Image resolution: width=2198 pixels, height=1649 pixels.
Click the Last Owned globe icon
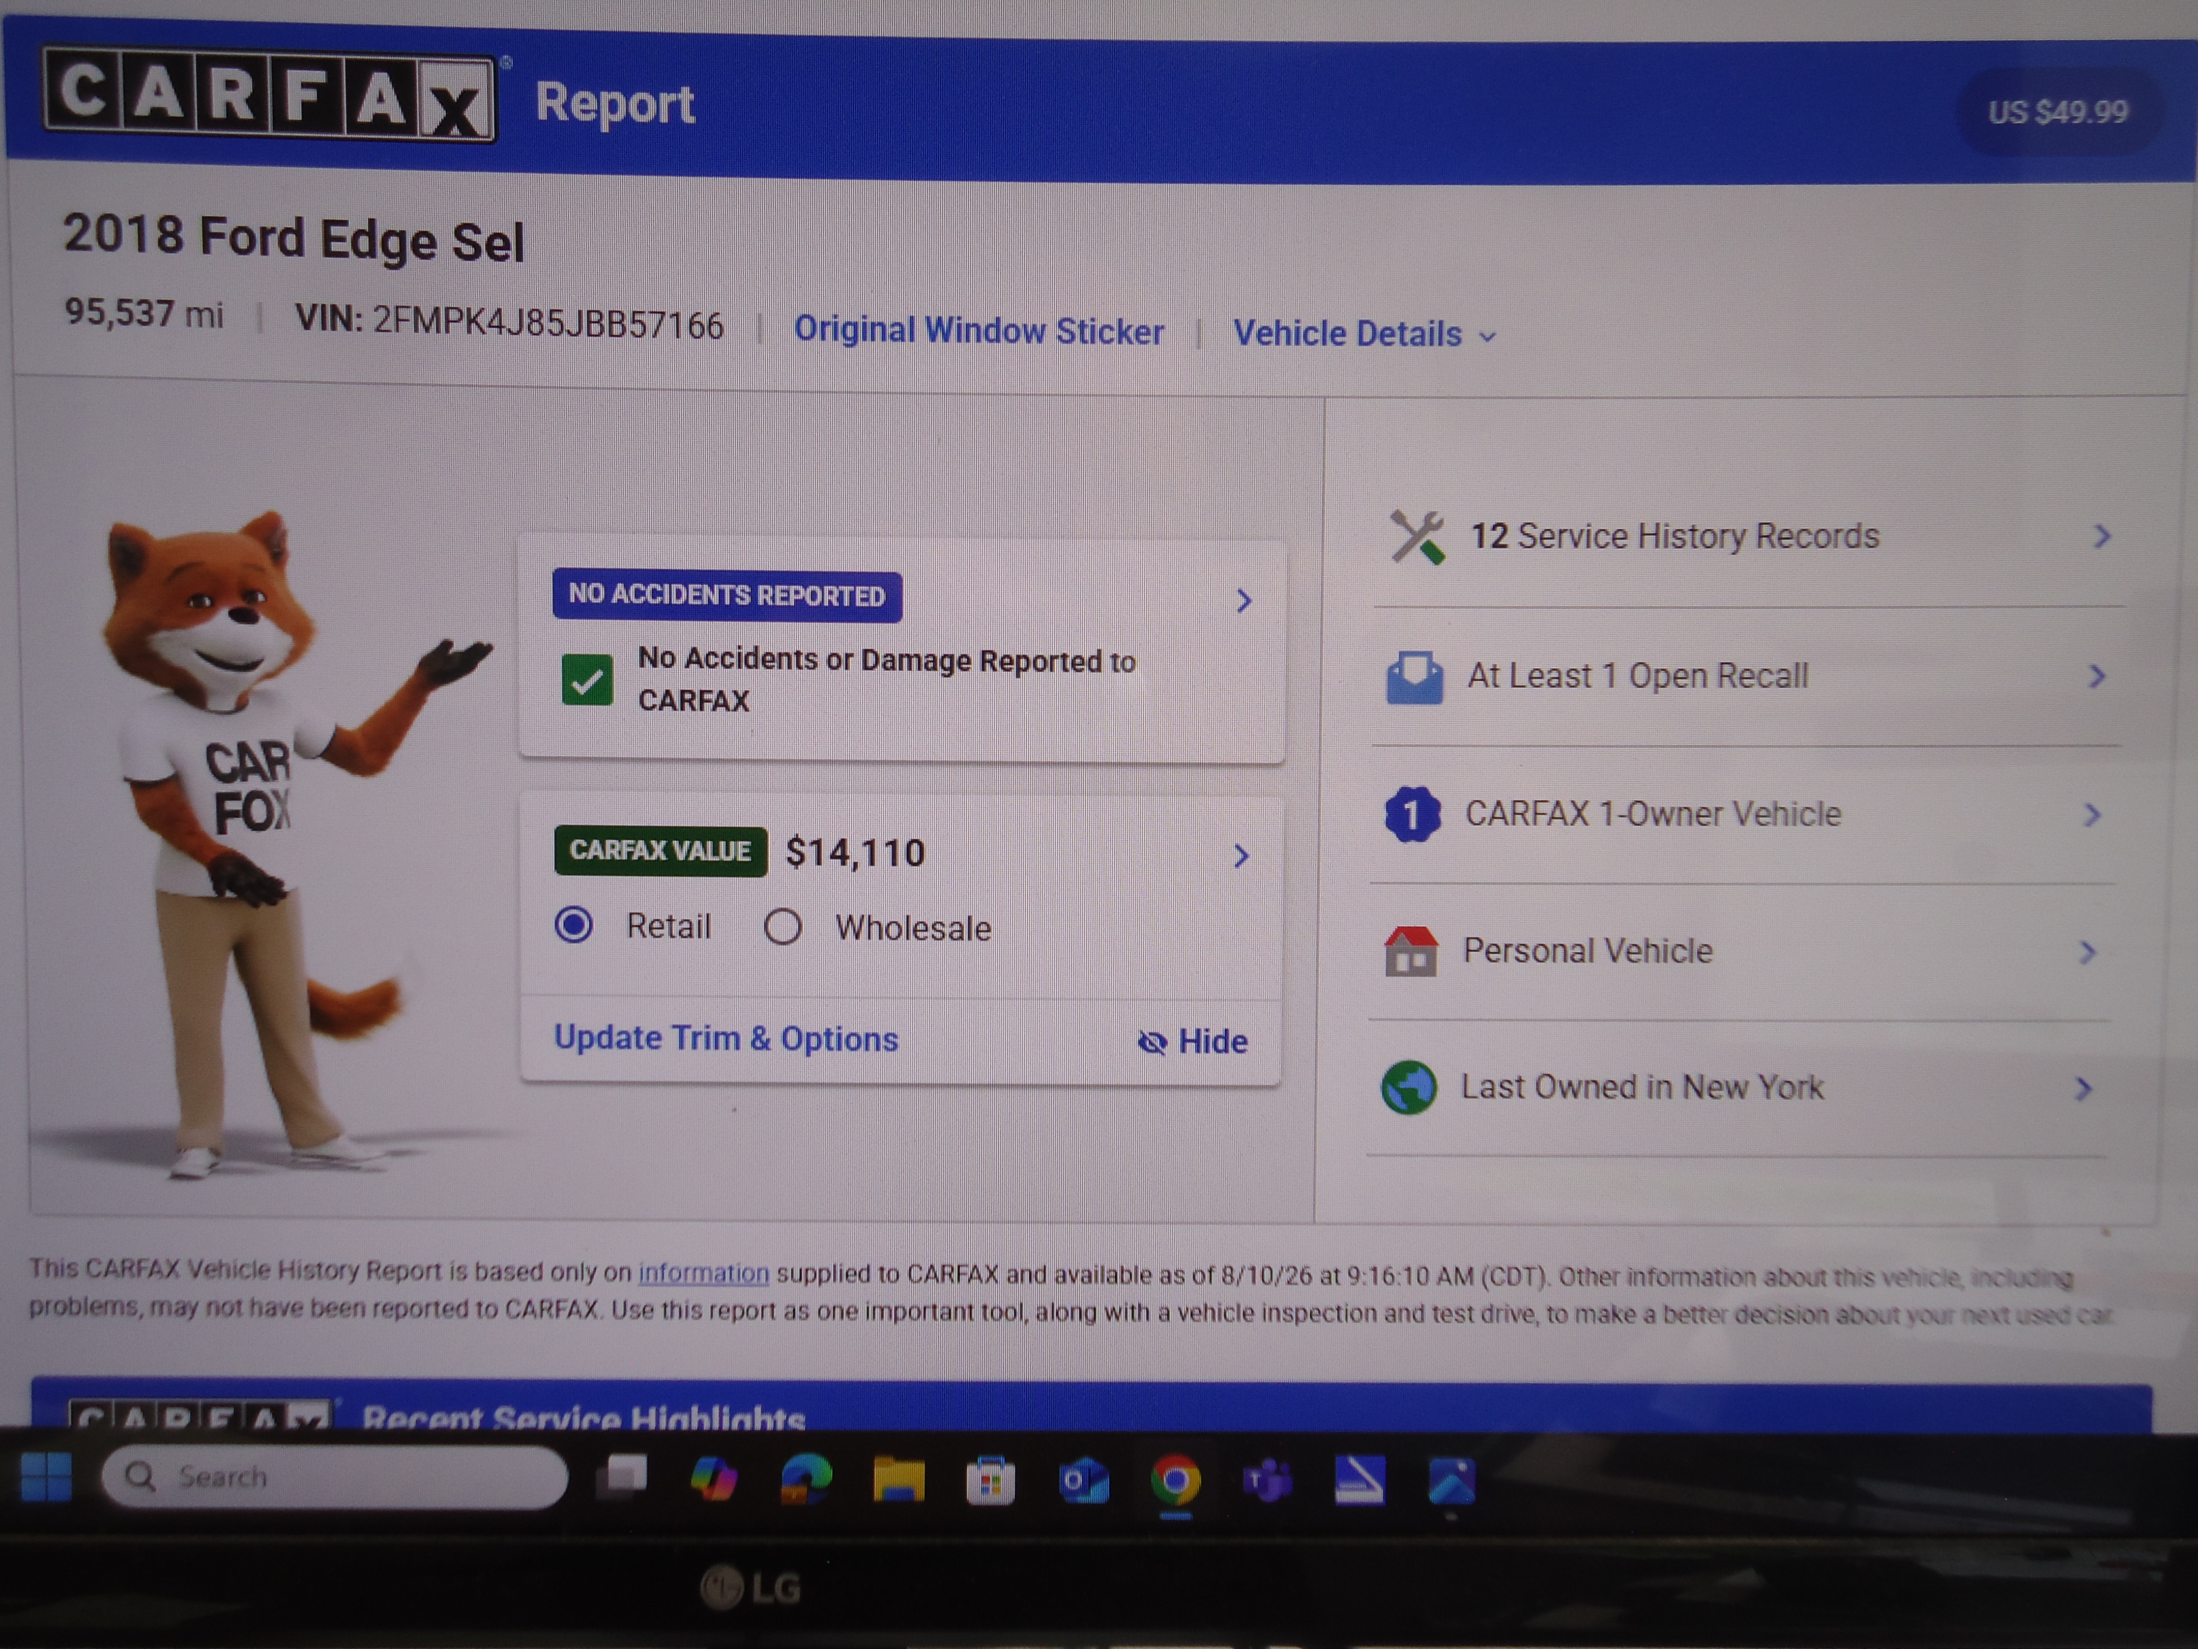[1409, 1088]
